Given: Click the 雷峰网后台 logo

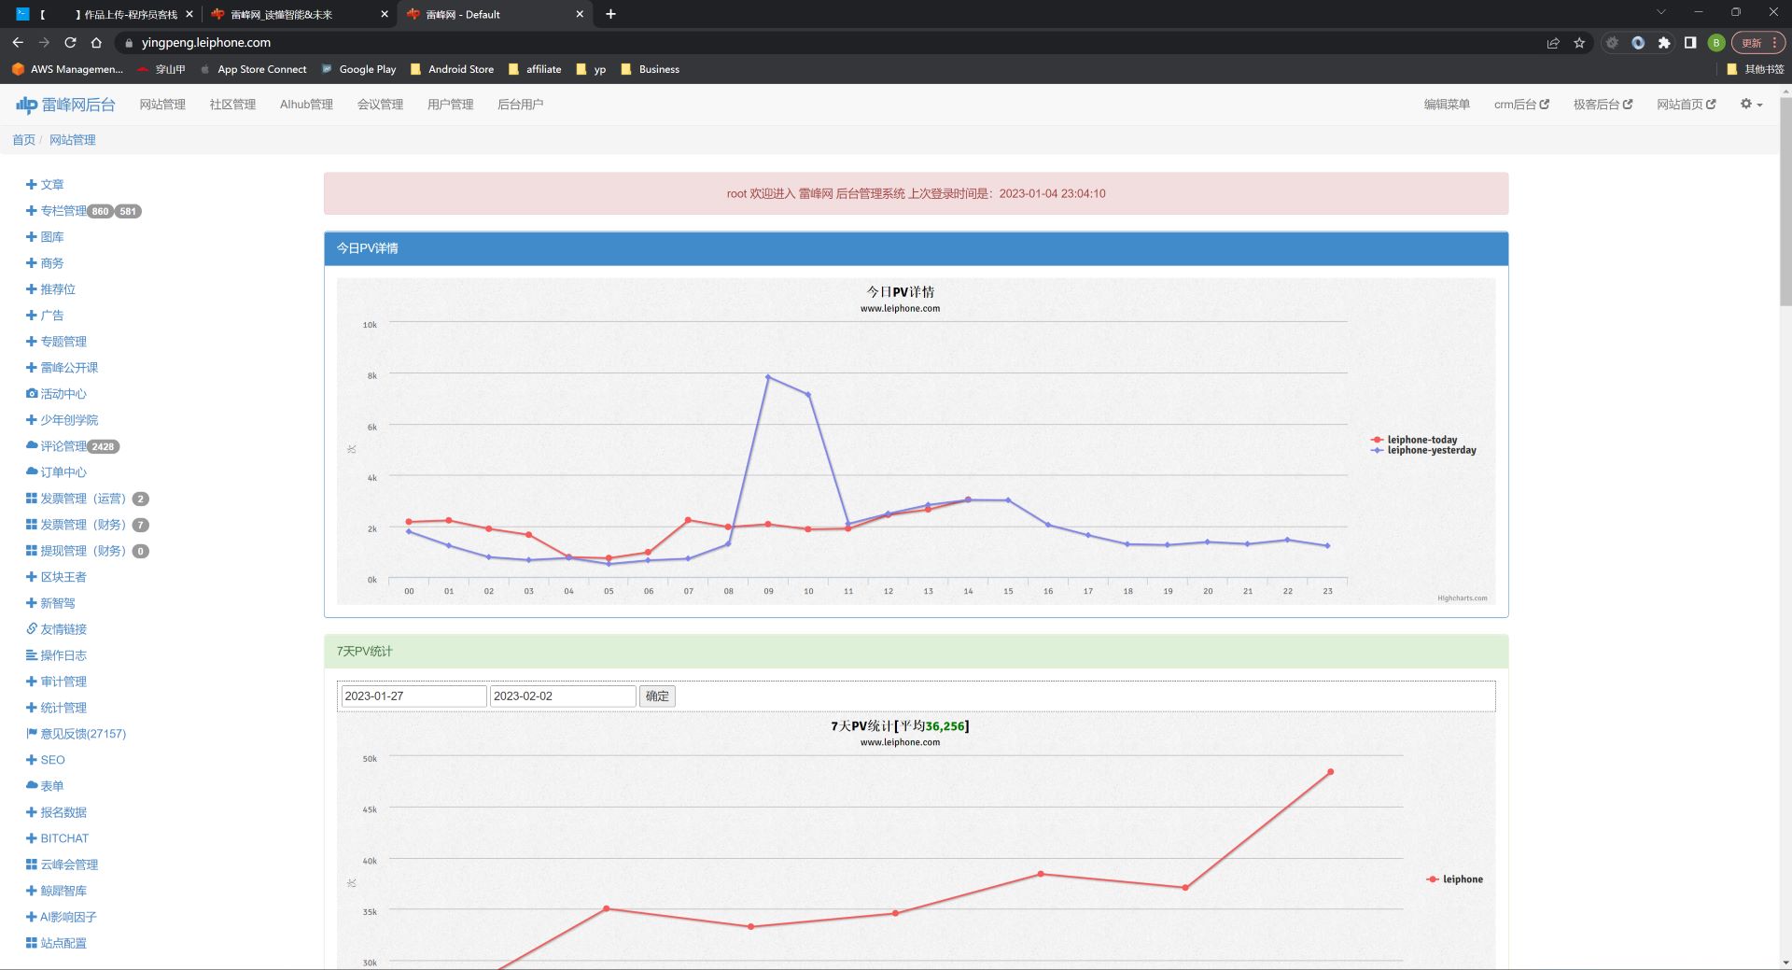Looking at the screenshot, I should (65, 105).
